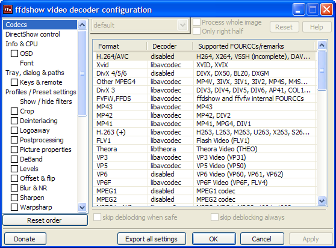This screenshot has width=336, height=248.
Task: Enable the Crop filter checkbox
Action: click(14, 111)
